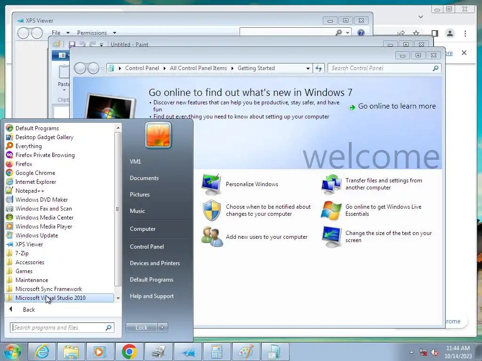
Task: Open Music from the Start menu
Action: coord(137,211)
